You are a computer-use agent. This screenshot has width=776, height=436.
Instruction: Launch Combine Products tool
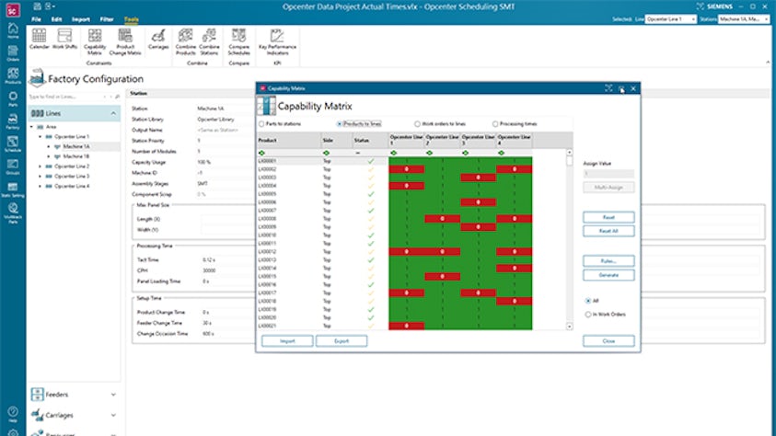click(186, 41)
